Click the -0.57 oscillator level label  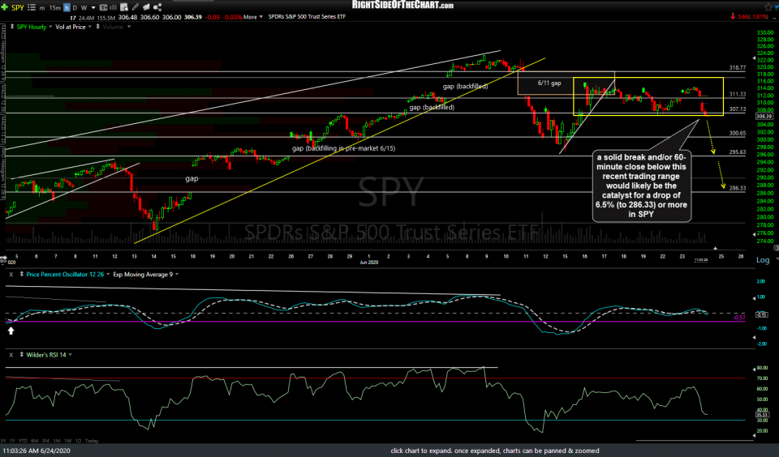[x=739, y=318]
